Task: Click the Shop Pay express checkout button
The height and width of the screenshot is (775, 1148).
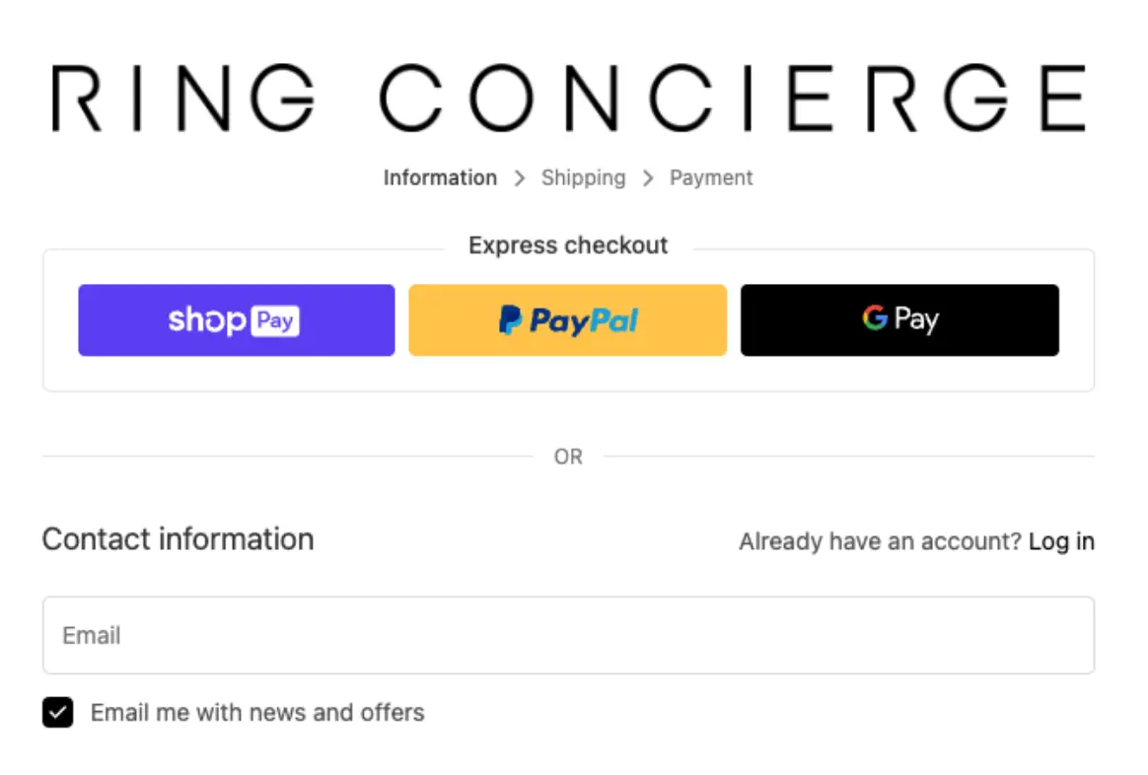Action: click(x=236, y=319)
